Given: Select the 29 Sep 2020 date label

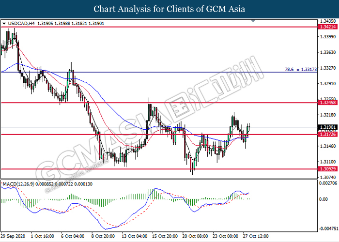Looking at the screenshot, I should [13, 235].
